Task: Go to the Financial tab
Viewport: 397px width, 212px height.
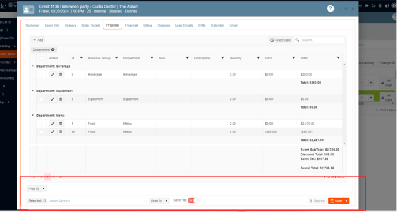Action: (x=132, y=25)
